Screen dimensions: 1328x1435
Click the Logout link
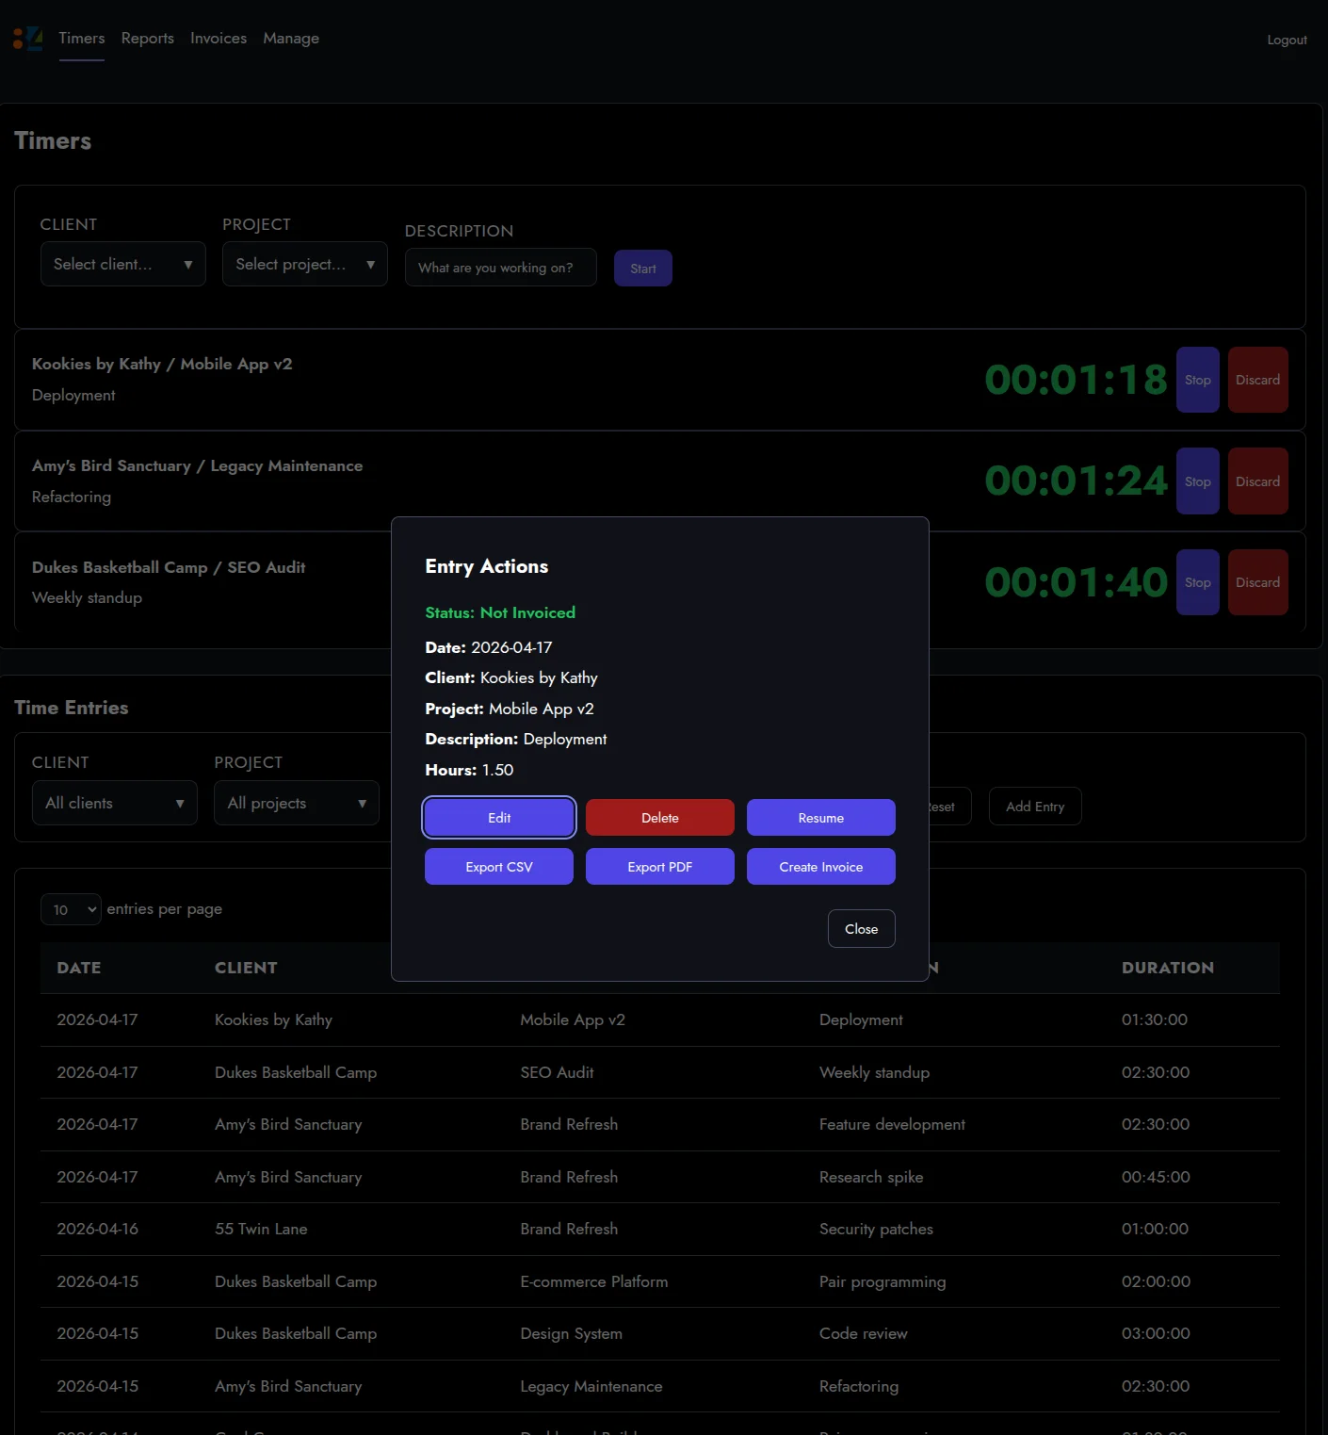(x=1287, y=40)
